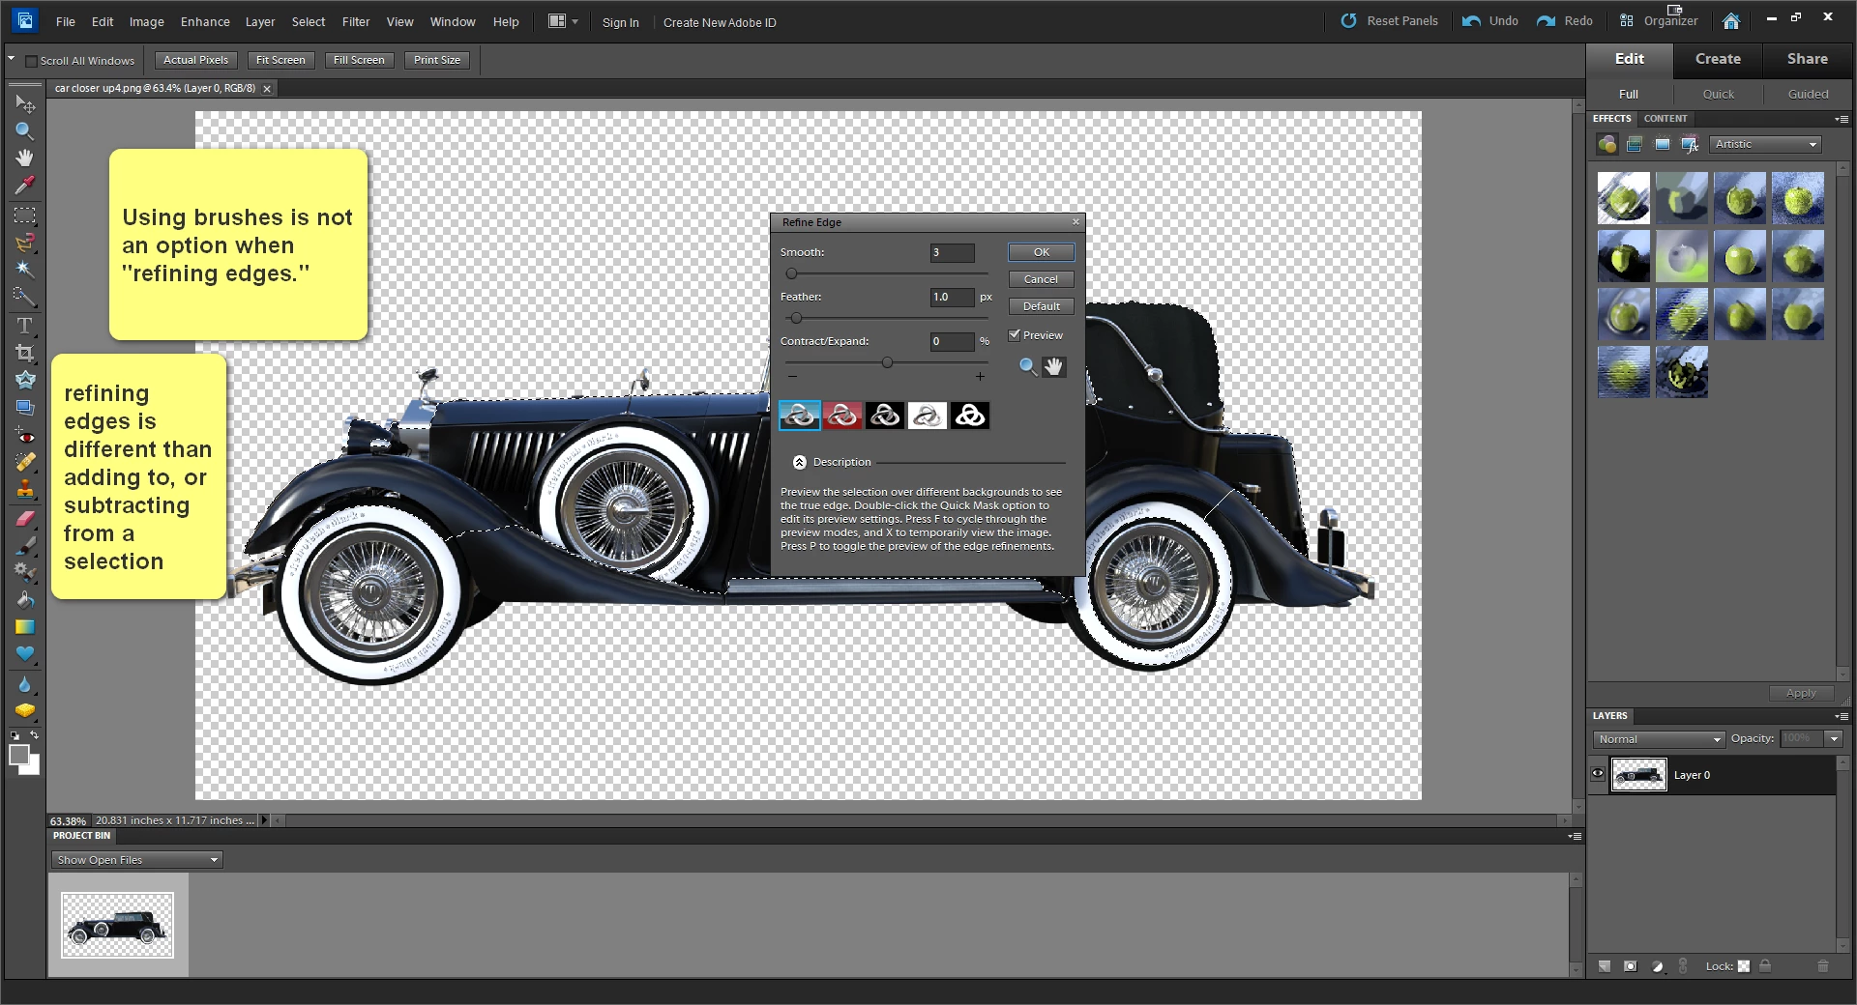Uncheck the Preview checkbox

[x=1015, y=335]
